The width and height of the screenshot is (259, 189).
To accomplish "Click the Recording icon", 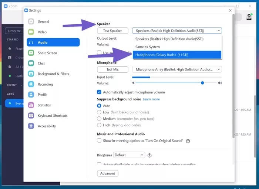I will (31, 84).
